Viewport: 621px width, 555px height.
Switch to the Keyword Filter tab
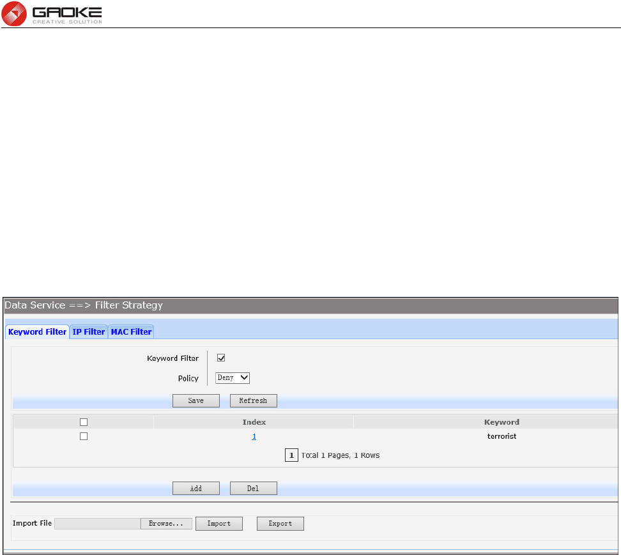click(37, 331)
